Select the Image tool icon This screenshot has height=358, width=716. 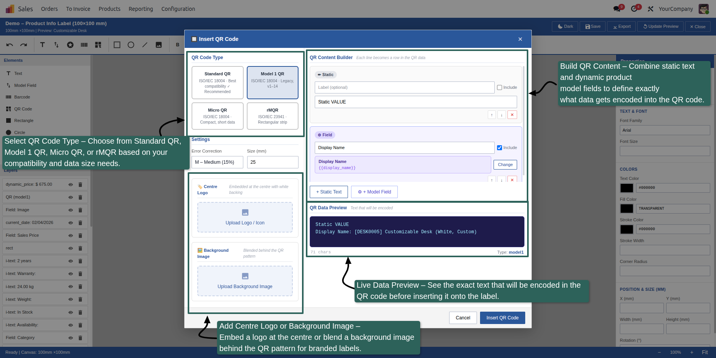159,45
